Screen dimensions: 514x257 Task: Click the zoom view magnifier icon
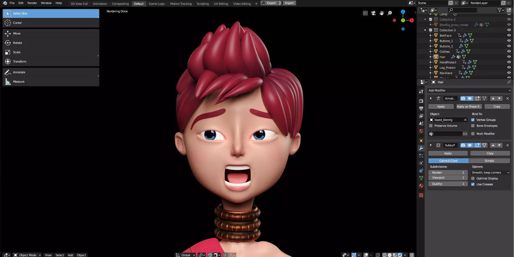[390, 13]
